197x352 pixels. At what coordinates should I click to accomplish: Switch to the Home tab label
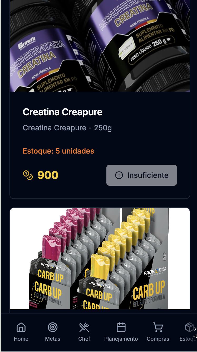pyautogui.click(x=21, y=339)
